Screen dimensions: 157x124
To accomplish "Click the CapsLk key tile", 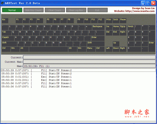I will click(x=8, y=39).
